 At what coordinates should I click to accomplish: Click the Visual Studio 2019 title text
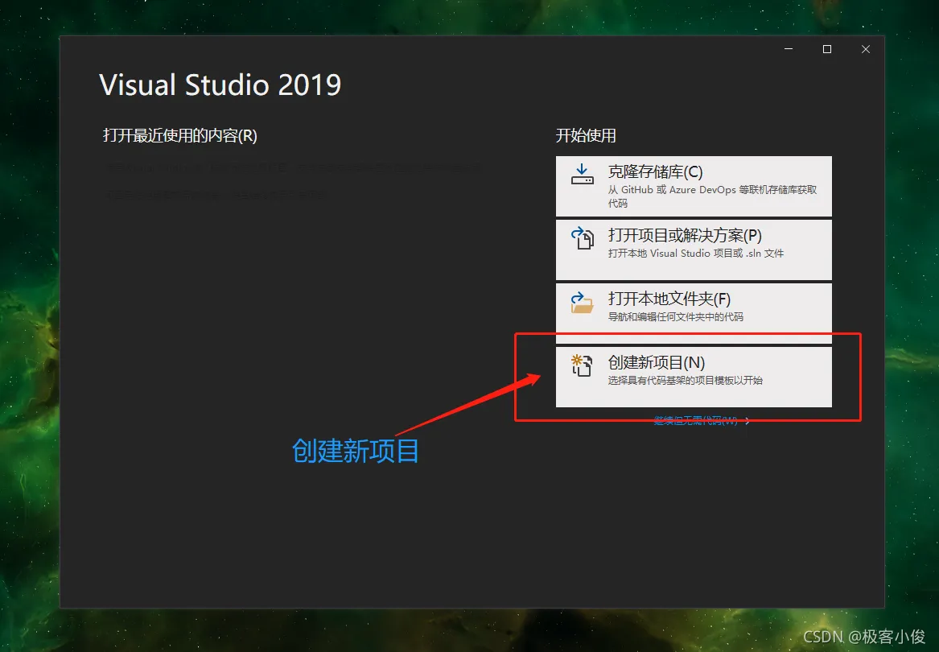(220, 85)
